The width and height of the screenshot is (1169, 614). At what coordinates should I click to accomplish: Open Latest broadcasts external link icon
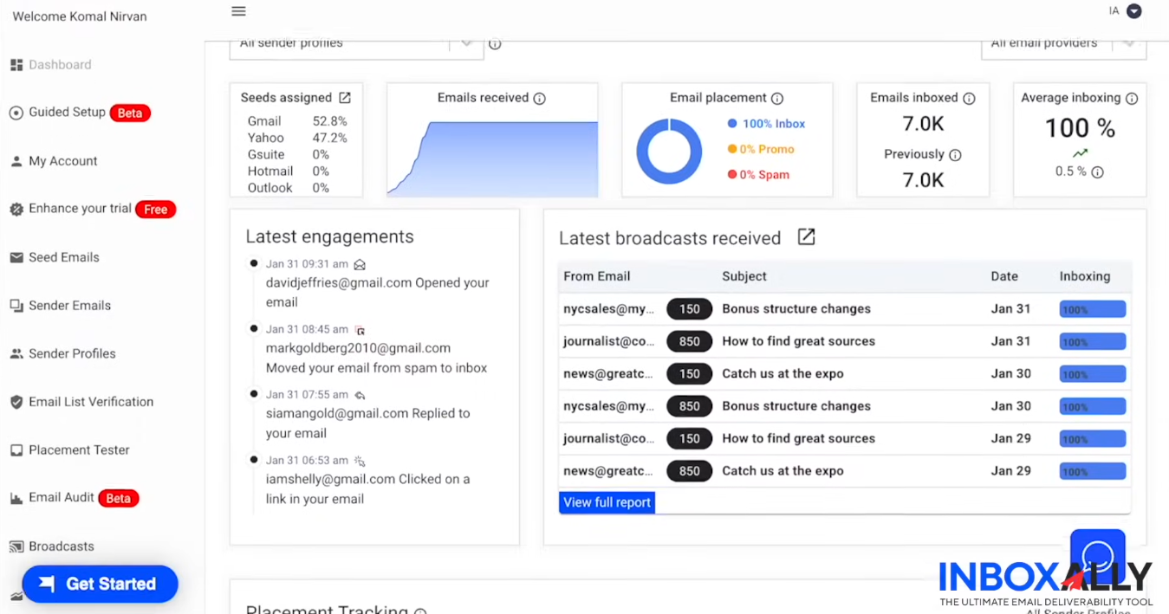[x=806, y=237]
